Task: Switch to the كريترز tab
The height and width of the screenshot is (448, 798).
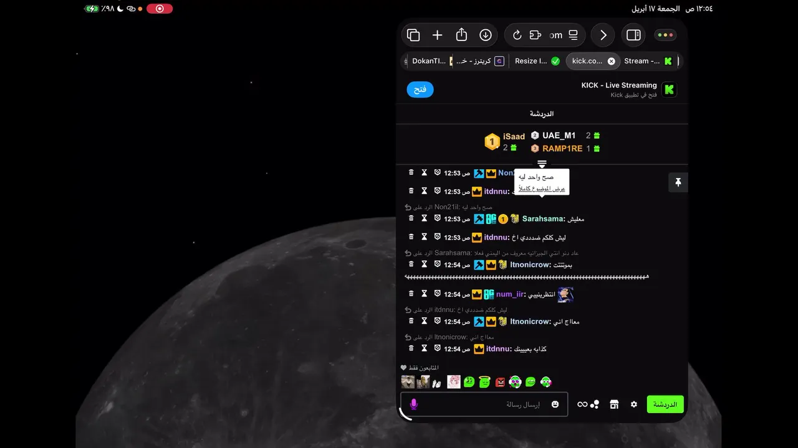Action: tap(480, 61)
